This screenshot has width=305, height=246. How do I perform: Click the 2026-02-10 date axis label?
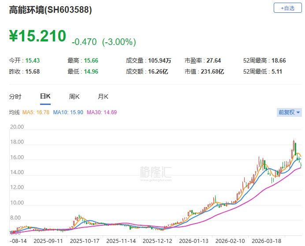tap(230, 241)
